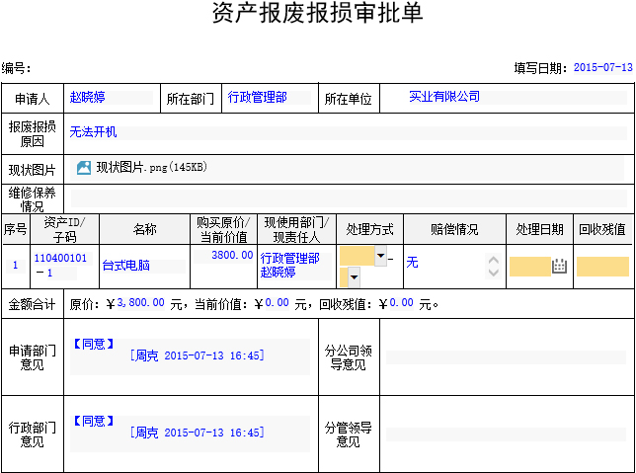
Task: Open asset ID 110400101-1 link
Action: (x=60, y=265)
